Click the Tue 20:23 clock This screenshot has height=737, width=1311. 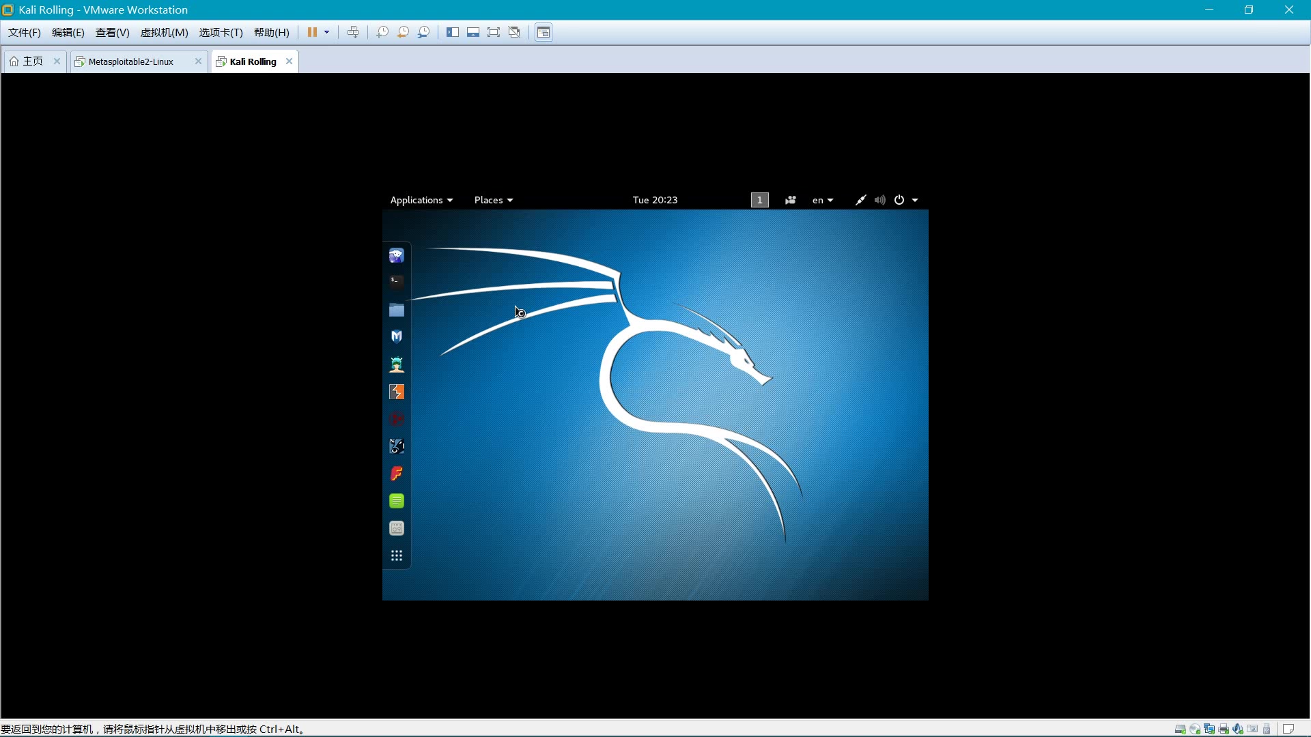click(x=655, y=200)
